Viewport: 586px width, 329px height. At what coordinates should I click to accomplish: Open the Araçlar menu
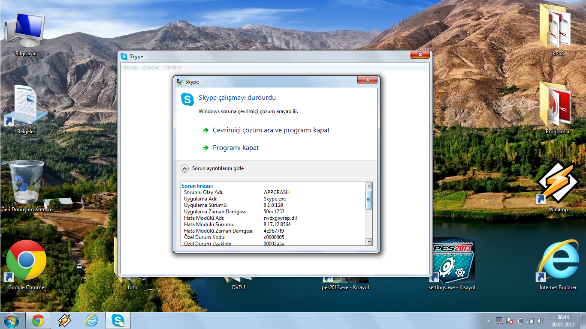tap(151, 67)
